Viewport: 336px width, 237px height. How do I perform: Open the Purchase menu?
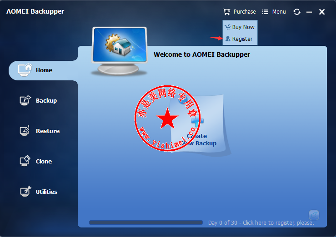coord(239,11)
